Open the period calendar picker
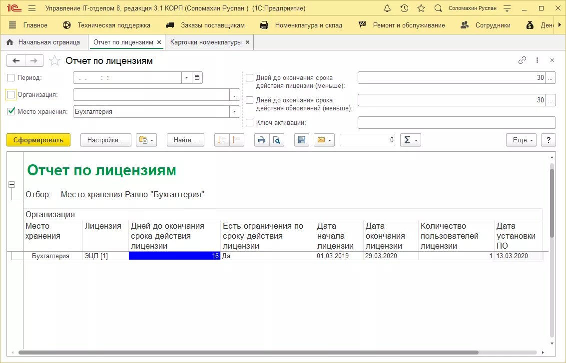 point(197,77)
